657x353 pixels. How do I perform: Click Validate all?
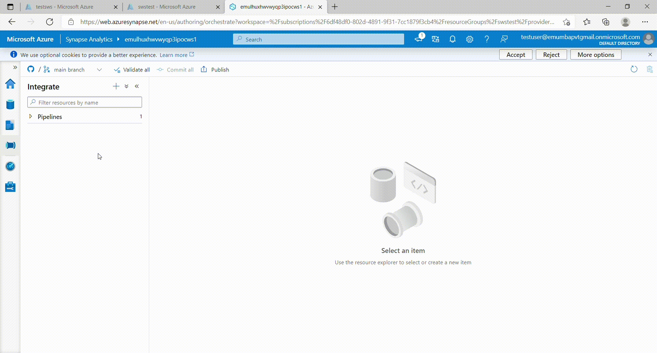[132, 70]
